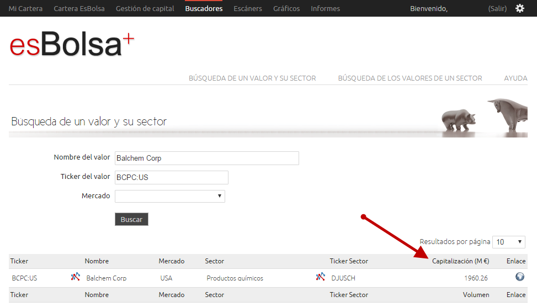The height and width of the screenshot is (307, 537).
Task: Open the Ayuda tab
Action: 515,78
